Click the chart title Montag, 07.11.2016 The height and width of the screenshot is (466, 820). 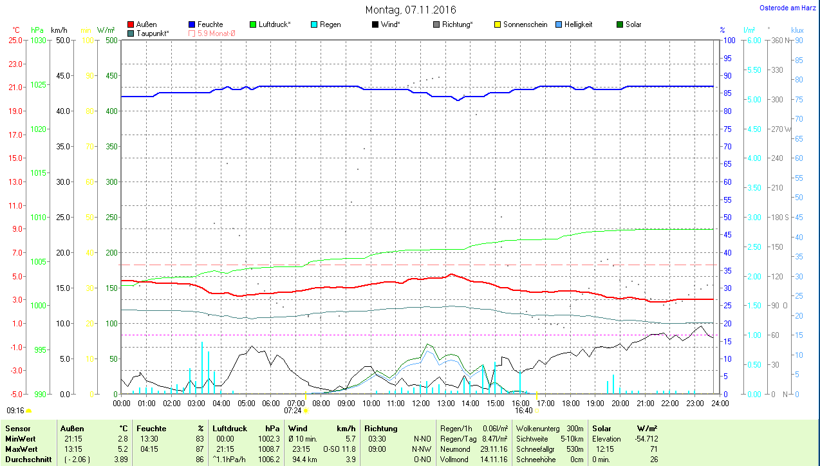point(411,10)
